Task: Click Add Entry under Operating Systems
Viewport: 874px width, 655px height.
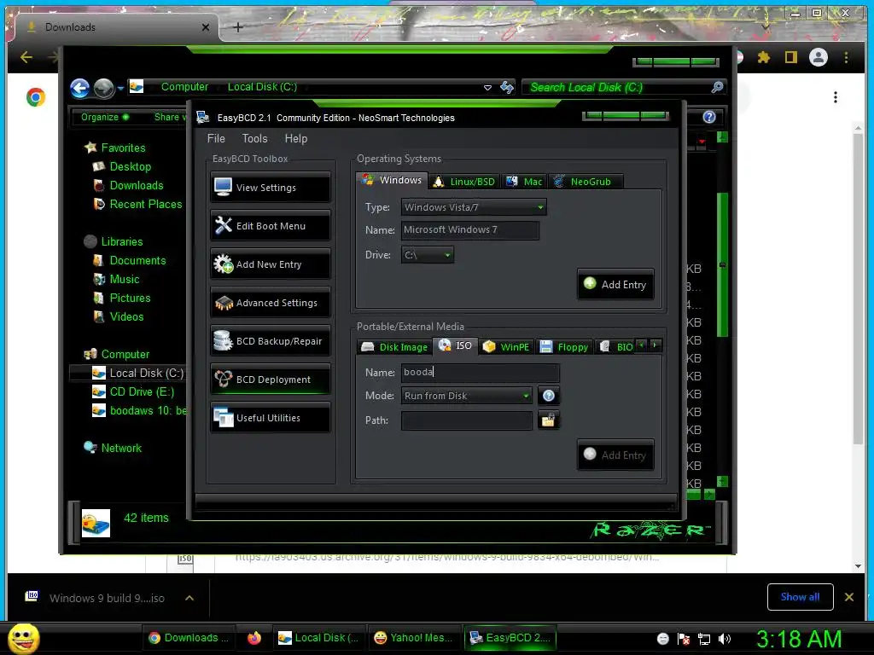Action: point(615,284)
